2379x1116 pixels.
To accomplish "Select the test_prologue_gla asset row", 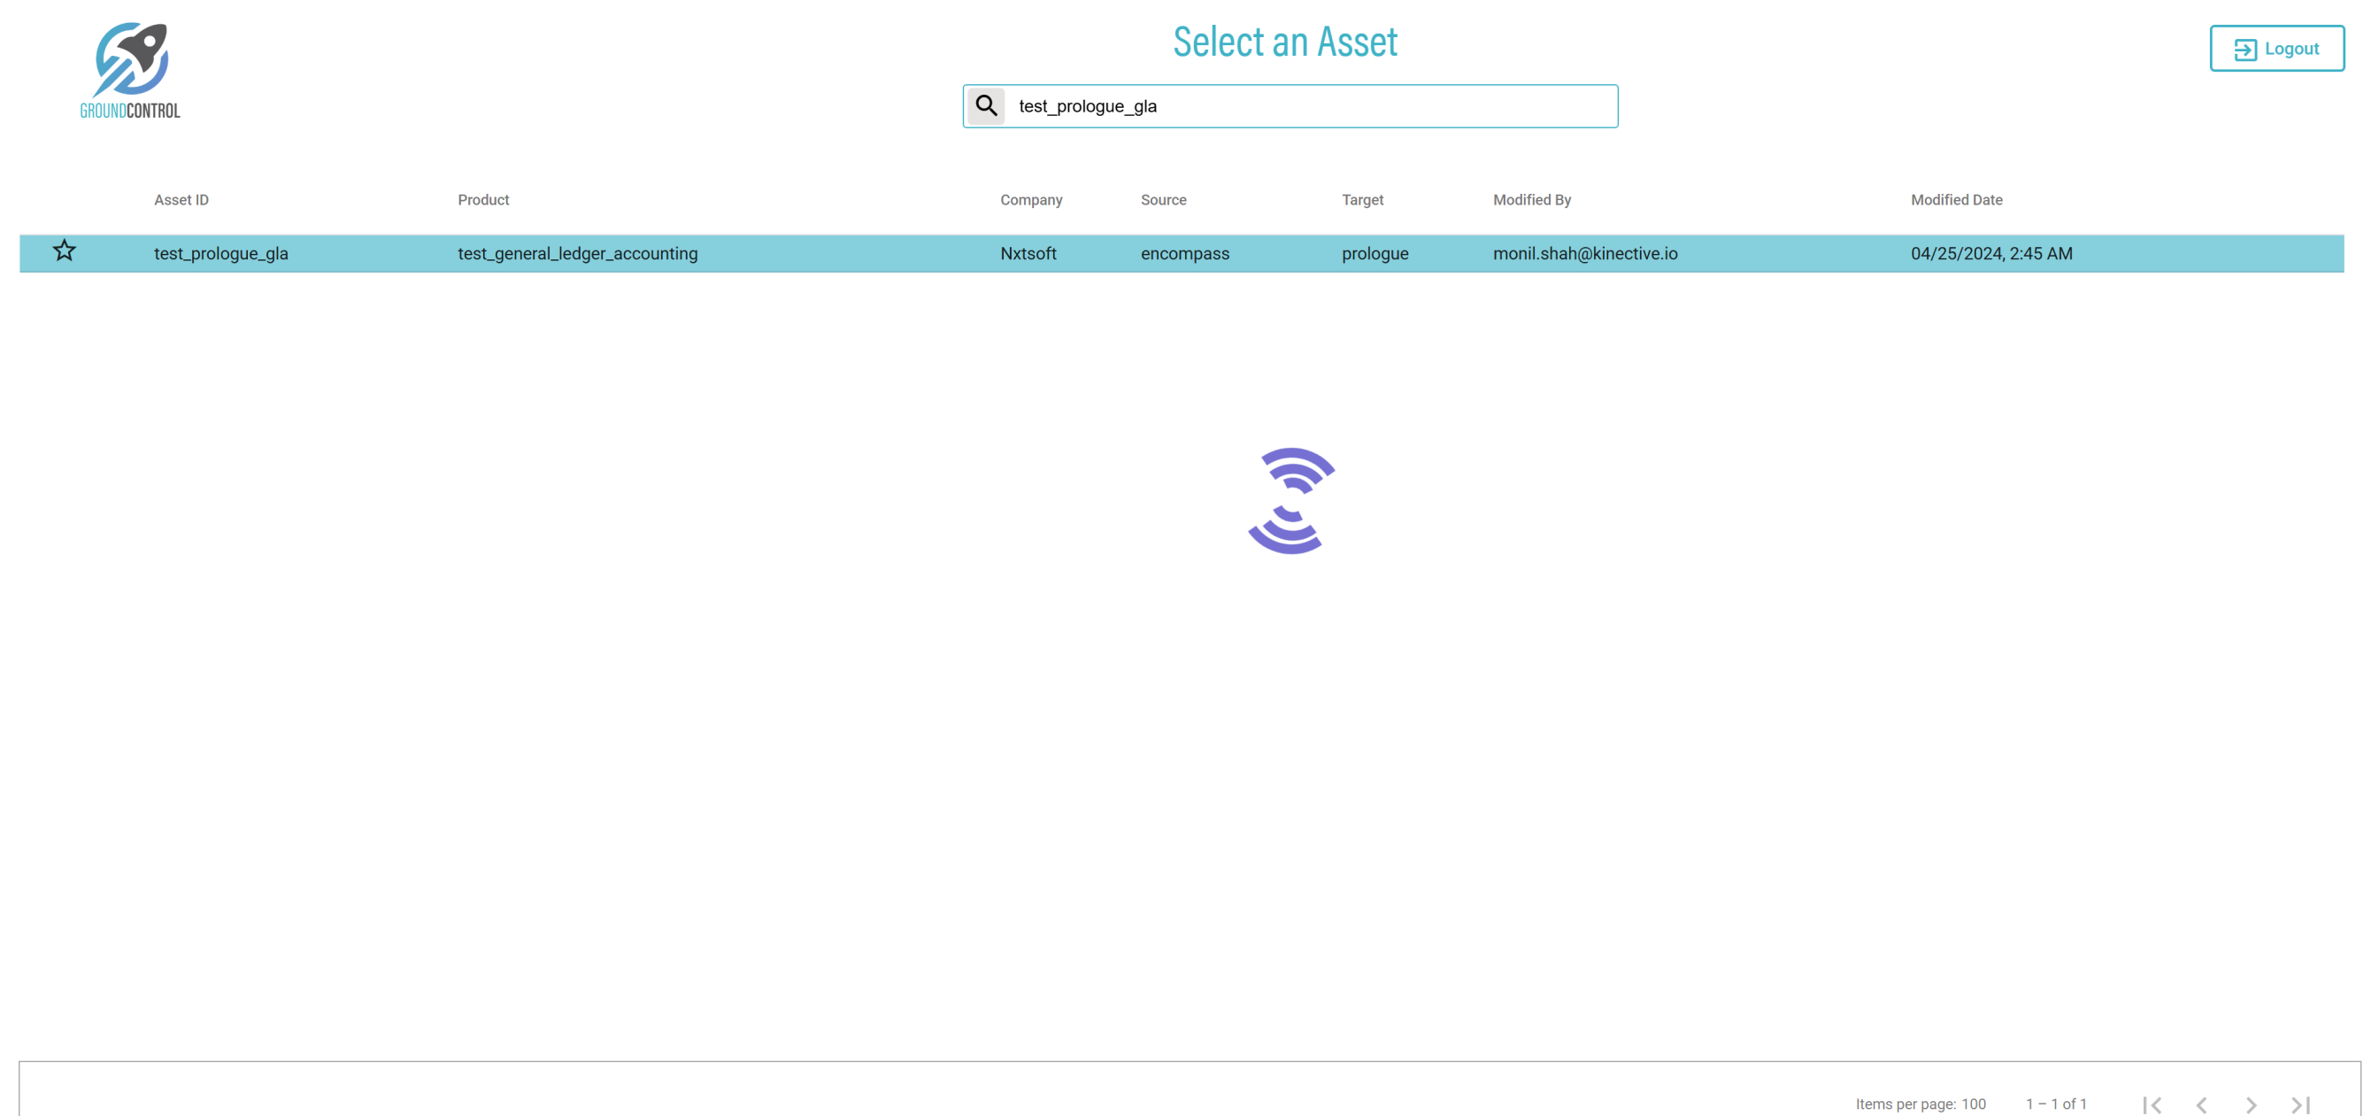I will [x=220, y=253].
